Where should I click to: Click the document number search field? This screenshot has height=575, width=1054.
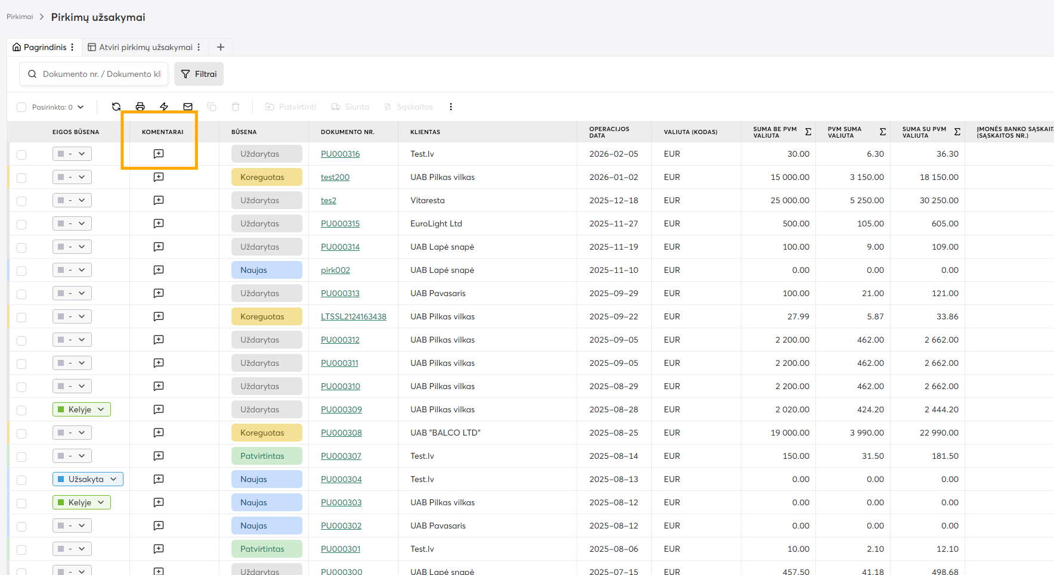tap(101, 74)
